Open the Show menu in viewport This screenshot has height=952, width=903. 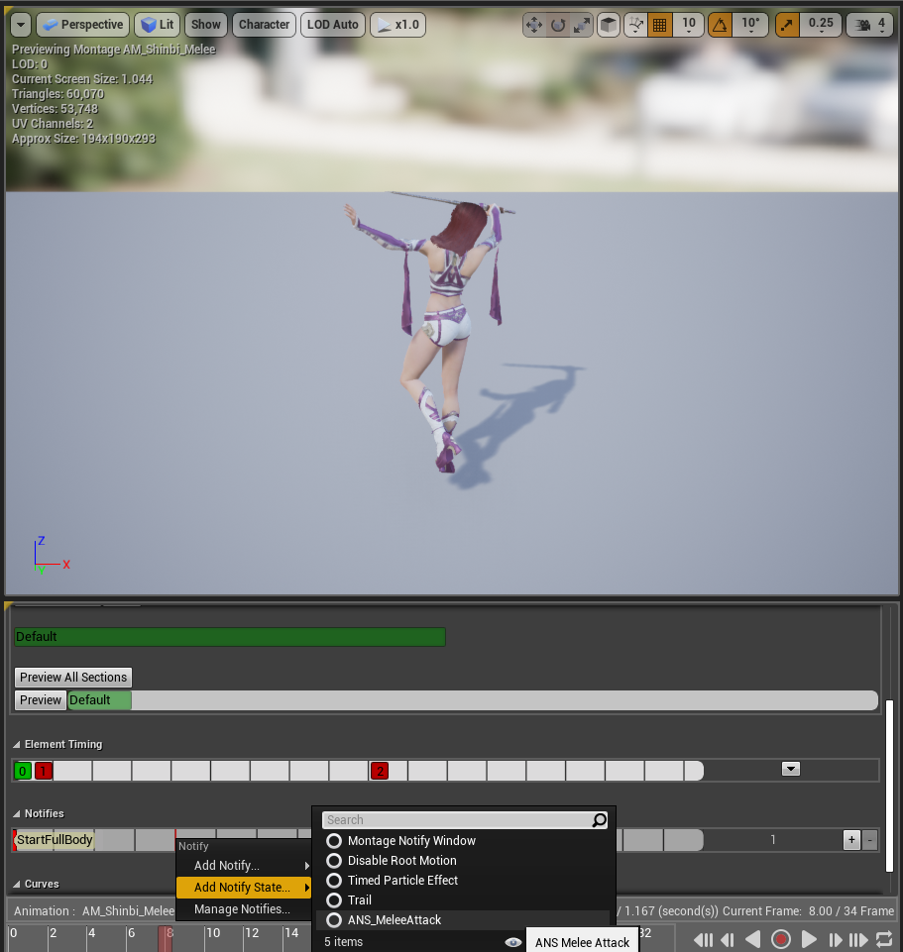click(x=206, y=25)
